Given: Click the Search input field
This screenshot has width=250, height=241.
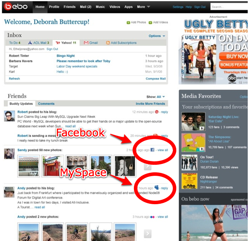Looking at the screenshot, I should [229, 7].
